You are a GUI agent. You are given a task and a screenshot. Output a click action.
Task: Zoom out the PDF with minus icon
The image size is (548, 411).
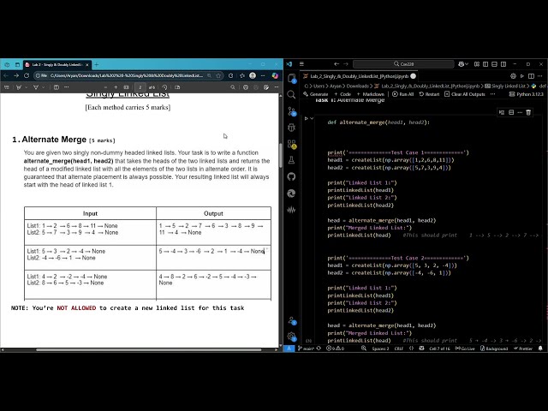tap(105, 87)
